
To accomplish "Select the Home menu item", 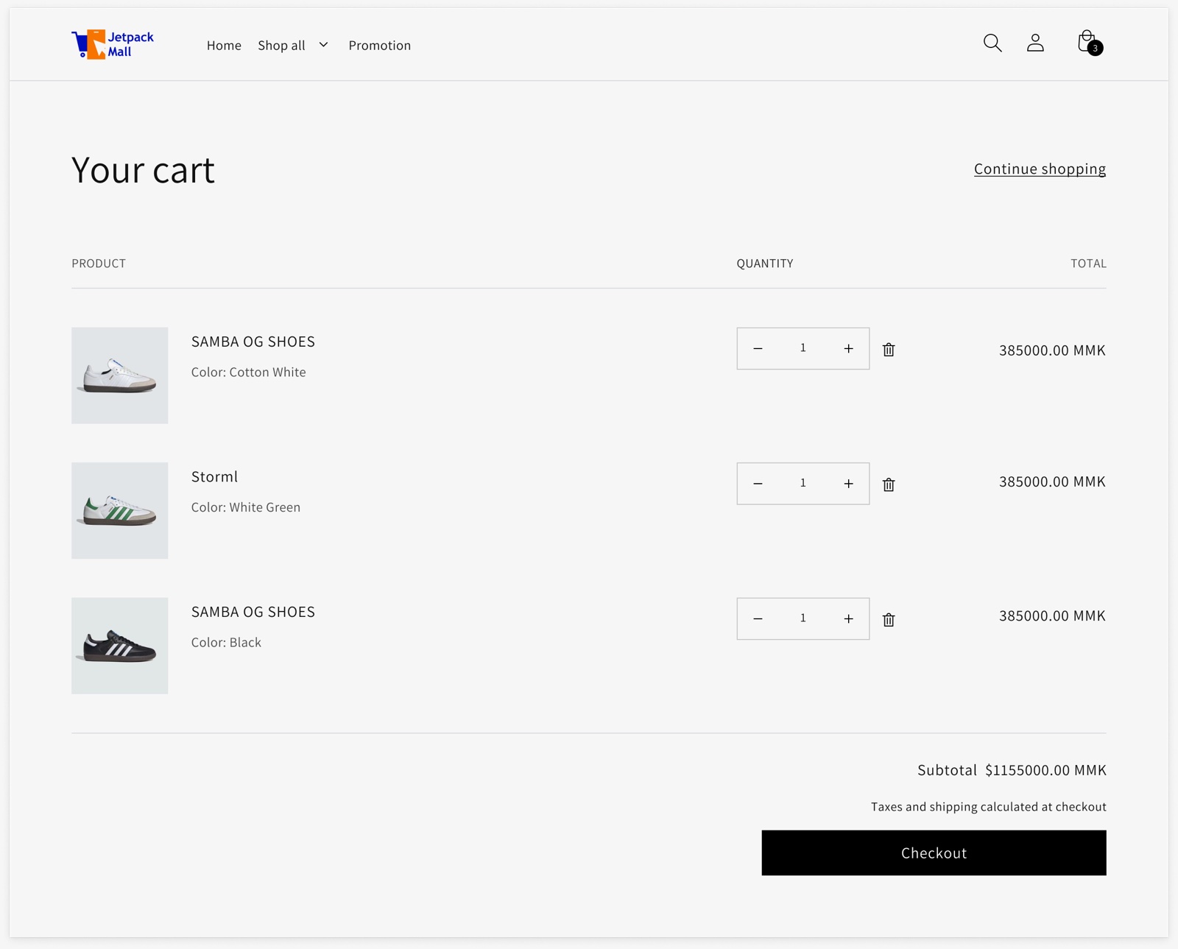I will [x=224, y=45].
